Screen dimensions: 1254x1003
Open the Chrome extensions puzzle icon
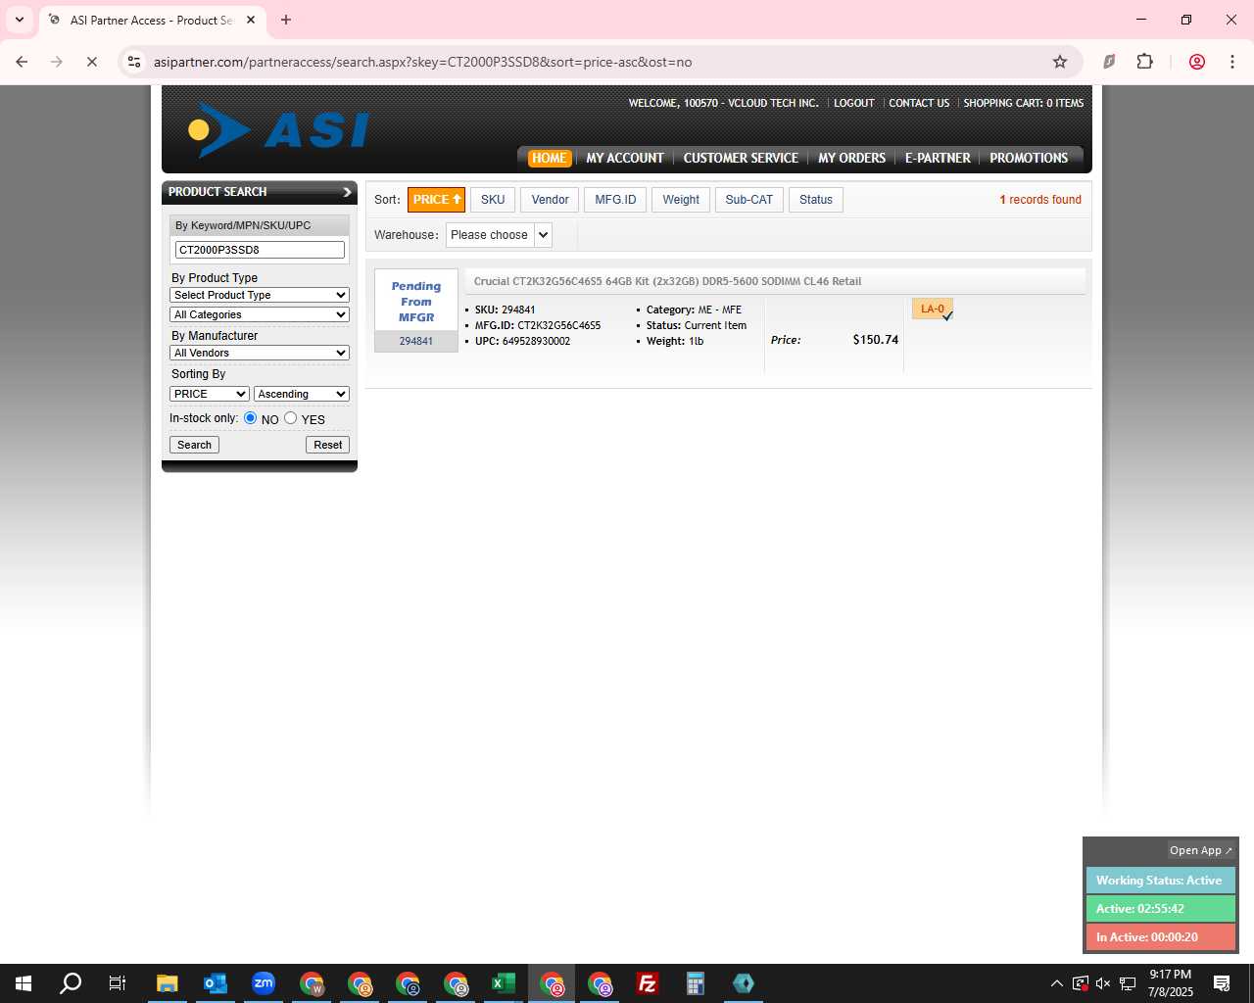click(1144, 62)
